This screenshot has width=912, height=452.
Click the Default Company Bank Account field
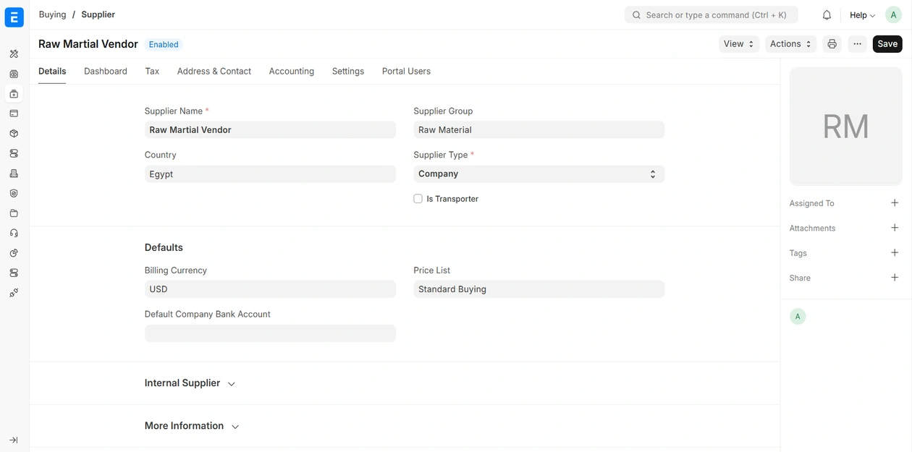tap(270, 333)
